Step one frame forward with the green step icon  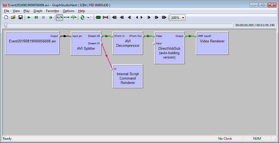pyautogui.click(x=51, y=17)
